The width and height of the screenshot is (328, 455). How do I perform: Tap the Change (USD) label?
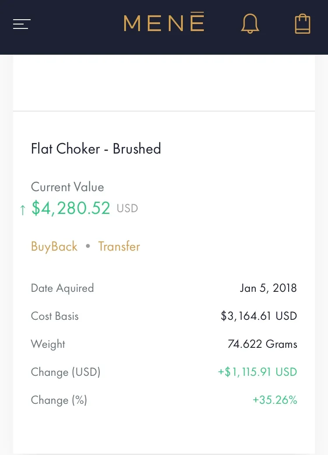pyautogui.click(x=66, y=372)
